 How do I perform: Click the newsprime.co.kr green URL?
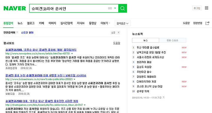[x=38, y=54]
